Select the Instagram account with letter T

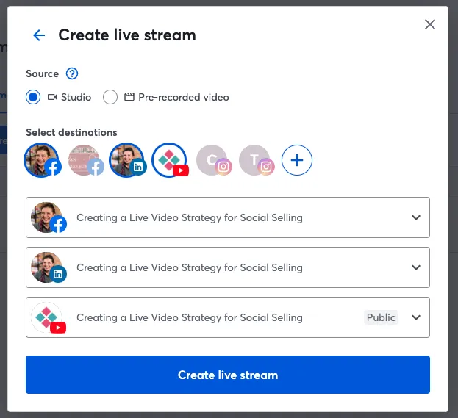pos(255,159)
